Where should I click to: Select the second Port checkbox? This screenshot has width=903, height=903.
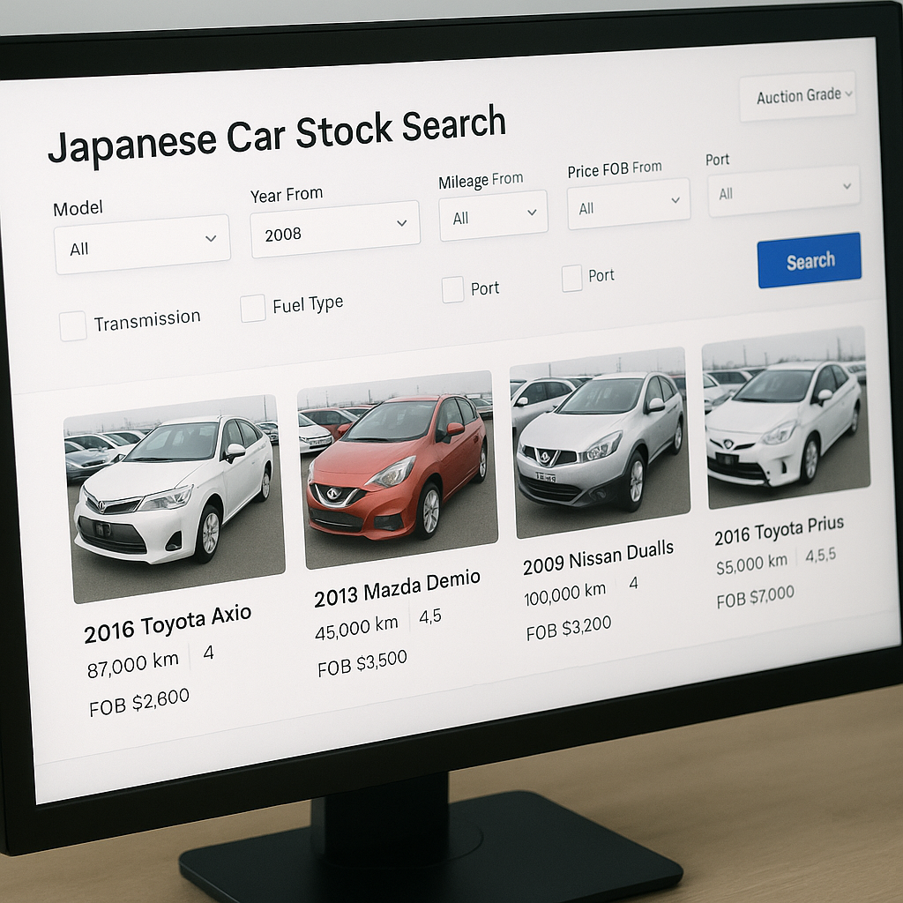(x=571, y=279)
